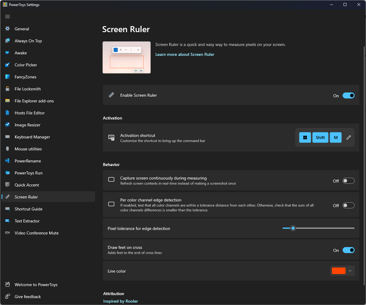366x305 pixels.
Task: Turn on per color channel edge detection
Action: (x=349, y=205)
